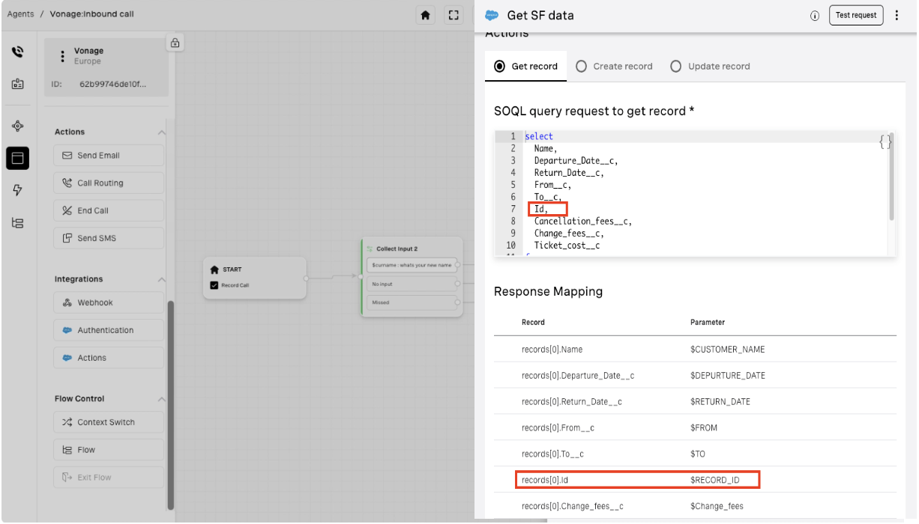Viewport: 919px width, 524px height.
Task: Collapse the Integrations section
Action: pyautogui.click(x=161, y=279)
